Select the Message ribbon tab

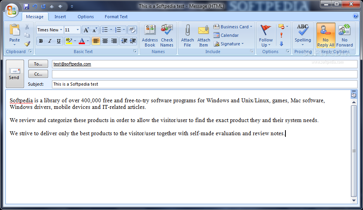tap(35, 17)
